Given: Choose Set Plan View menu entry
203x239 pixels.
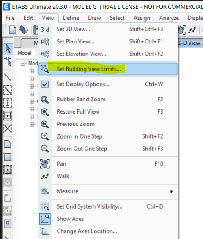Looking at the screenshot, I should click(x=108, y=41).
